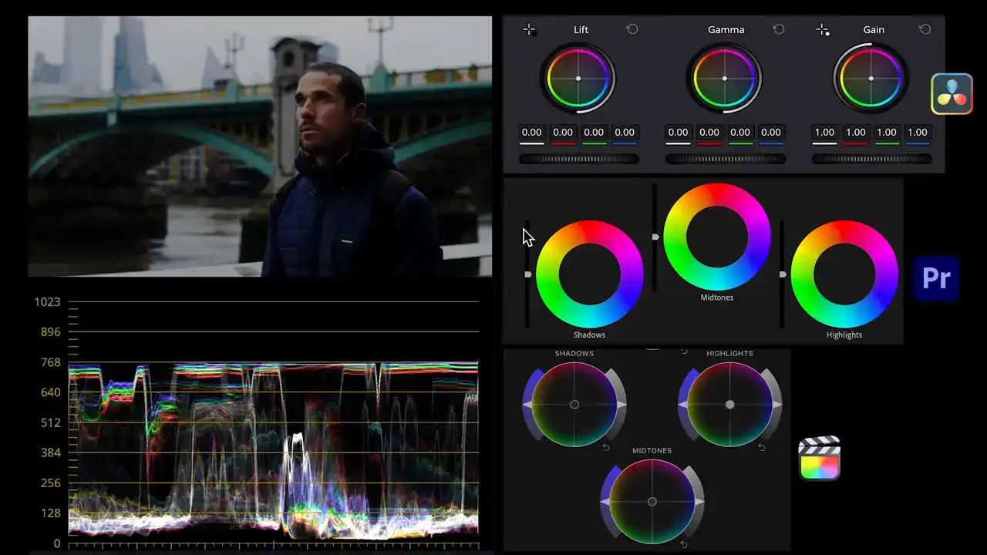Click the DaVinci Resolve logo icon
The height and width of the screenshot is (555, 987).
[952, 94]
